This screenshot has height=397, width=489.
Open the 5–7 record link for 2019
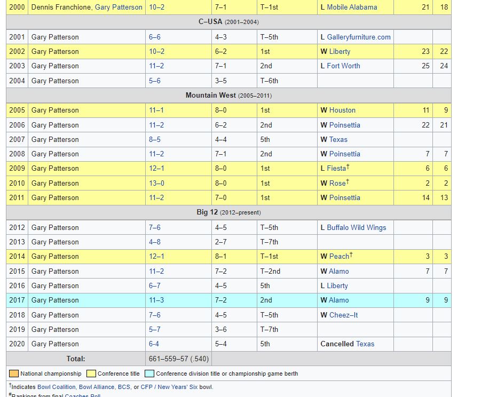(x=155, y=329)
